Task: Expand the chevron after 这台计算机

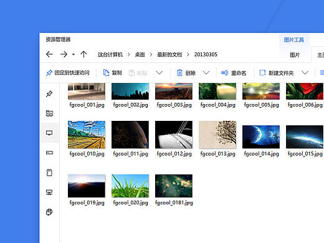Action: 129,55
